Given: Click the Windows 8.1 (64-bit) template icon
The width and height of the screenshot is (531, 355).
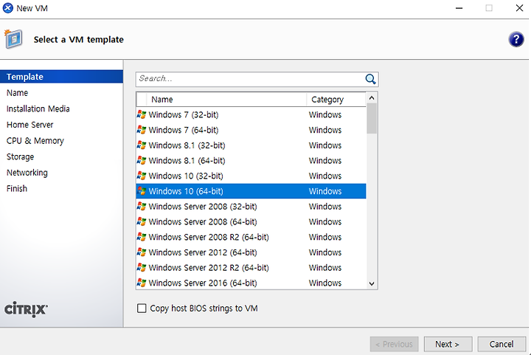Looking at the screenshot, I should click(x=142, y=160).
